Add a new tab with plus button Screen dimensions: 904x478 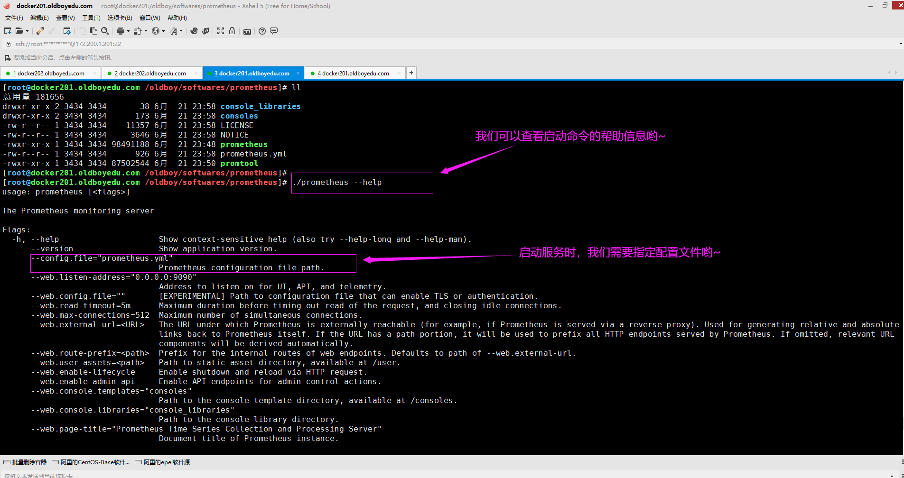(411, 73)
